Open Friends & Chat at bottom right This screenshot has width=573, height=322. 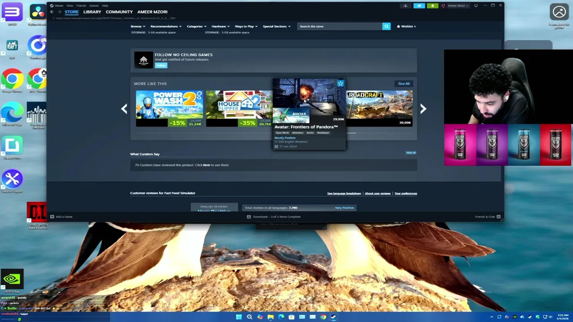[x=487, y=217]
